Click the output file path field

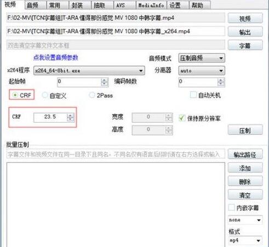click(x=116, y=31)
